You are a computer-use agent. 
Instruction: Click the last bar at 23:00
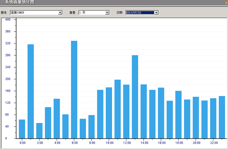[222, 117]
